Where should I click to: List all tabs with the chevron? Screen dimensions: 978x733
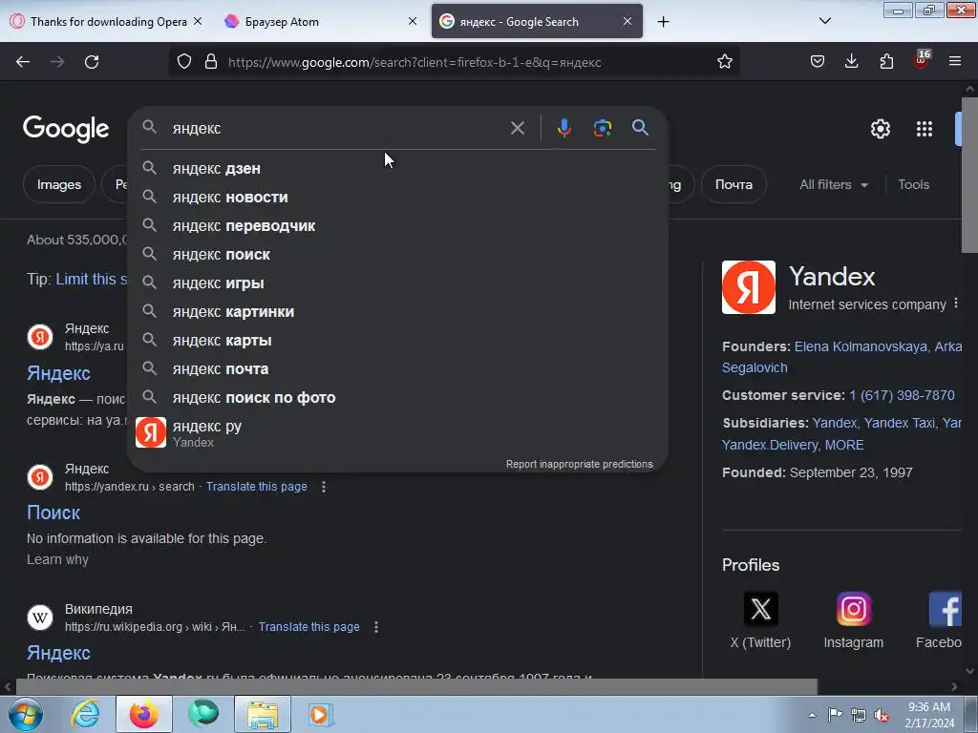pyautogui.click(x=824, y=21)
